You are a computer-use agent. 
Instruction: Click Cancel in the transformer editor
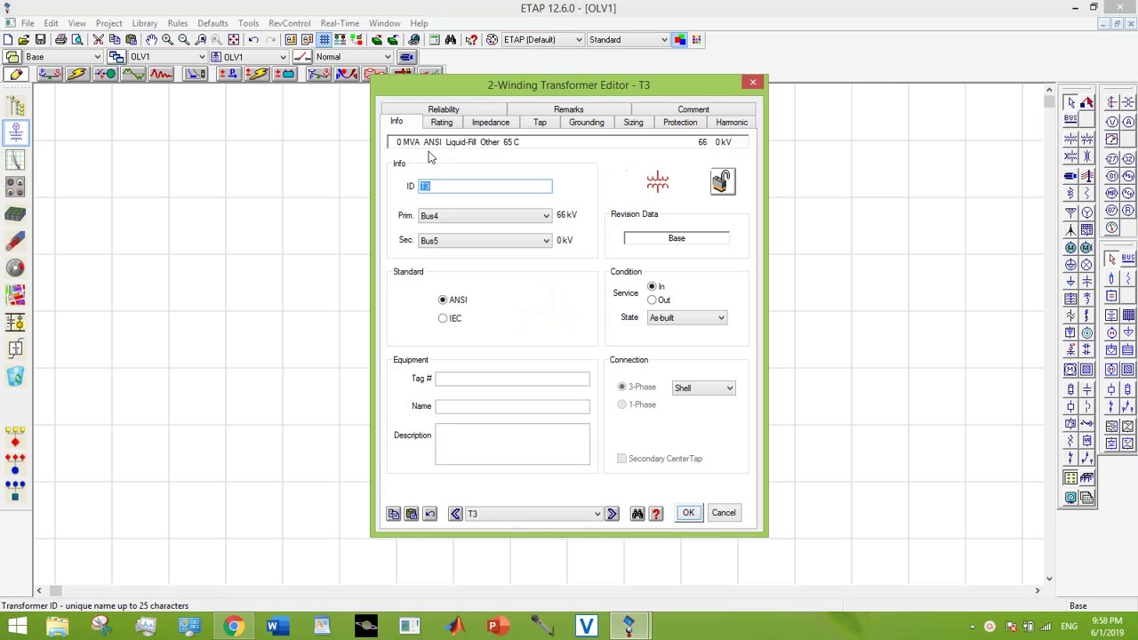[x=724, y=513]
